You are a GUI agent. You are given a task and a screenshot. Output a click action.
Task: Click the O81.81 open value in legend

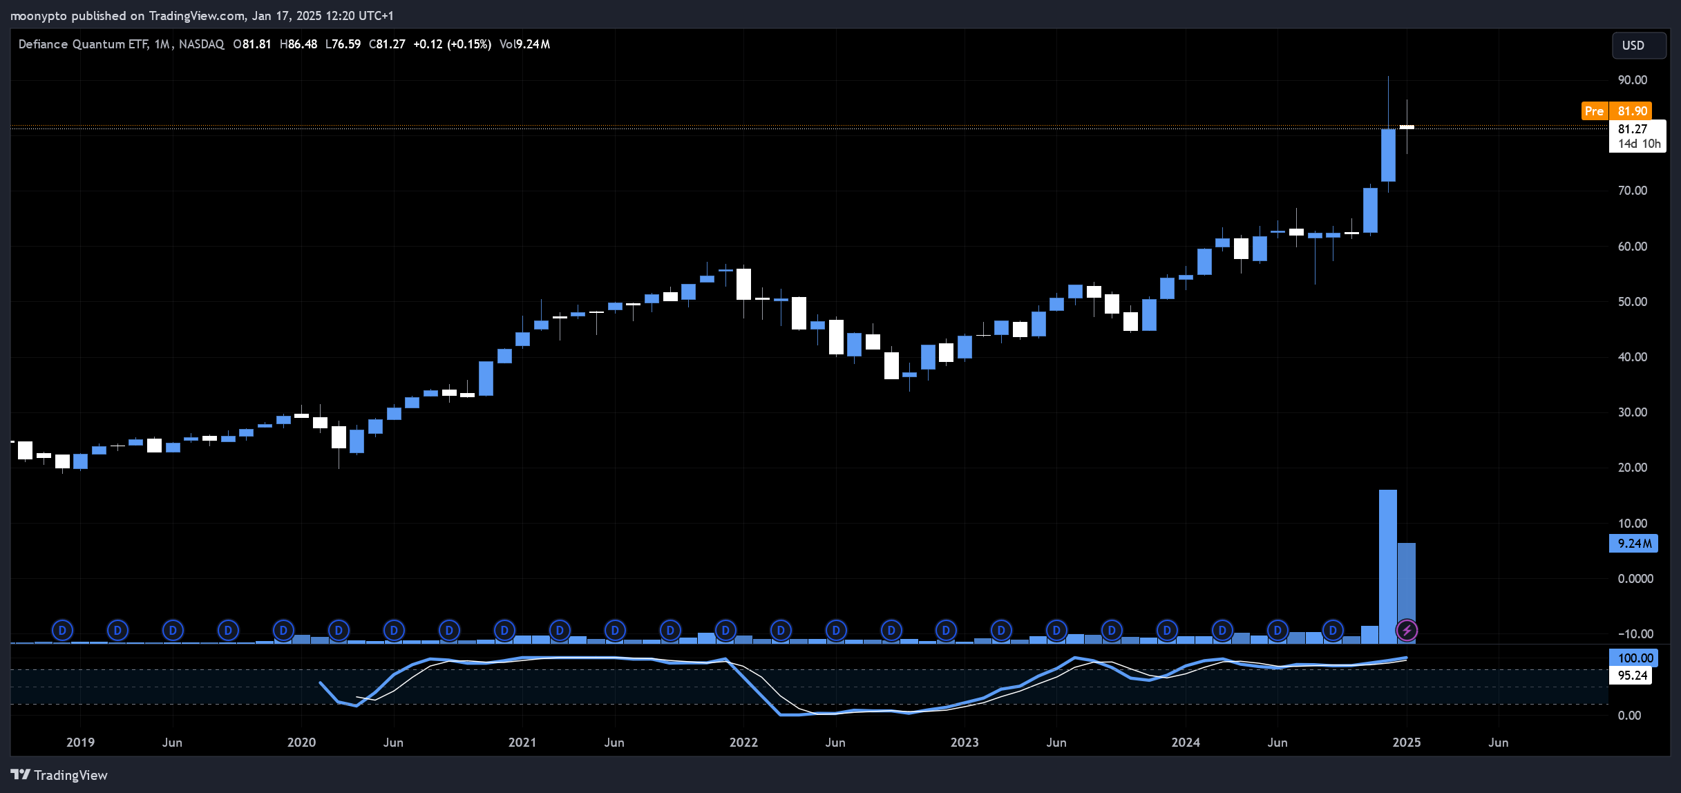tap(252, 44)
